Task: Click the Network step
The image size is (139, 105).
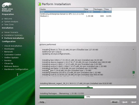Action: pos(8,52)
